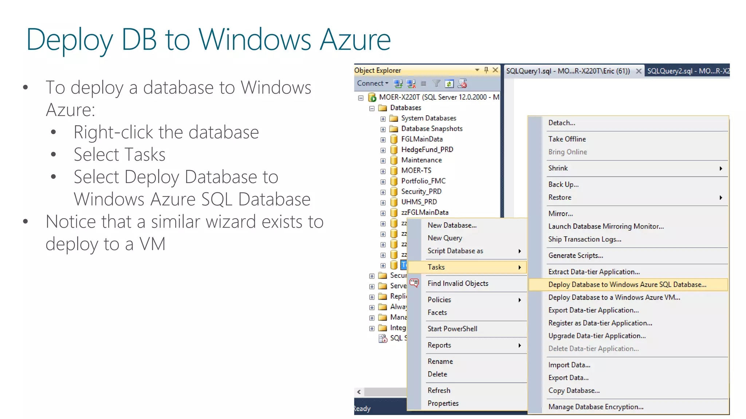The height and width of the screenshot is (419, 746).
Task: Close the SQLQuery1.sql tab
Action: (639, 71)
